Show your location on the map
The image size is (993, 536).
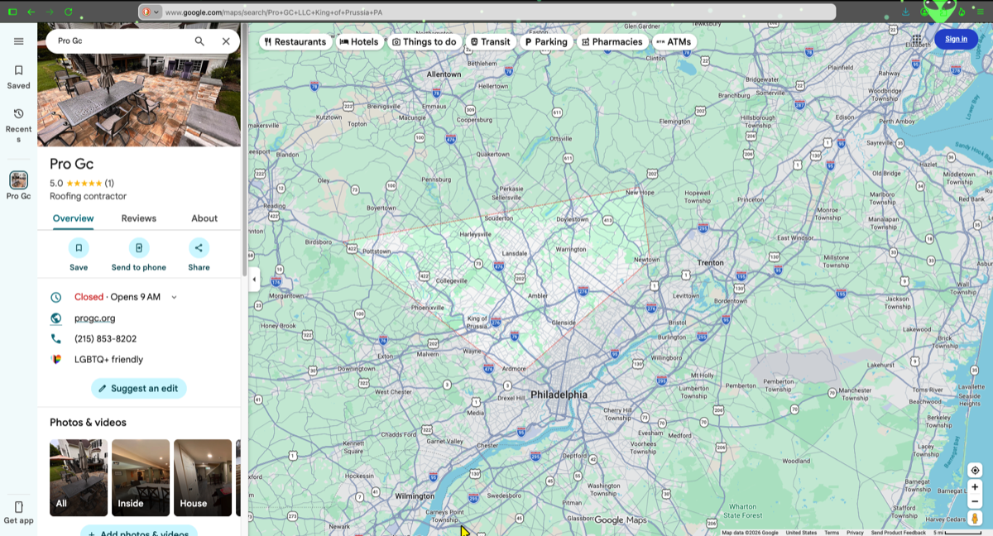[x=975, y=470]
